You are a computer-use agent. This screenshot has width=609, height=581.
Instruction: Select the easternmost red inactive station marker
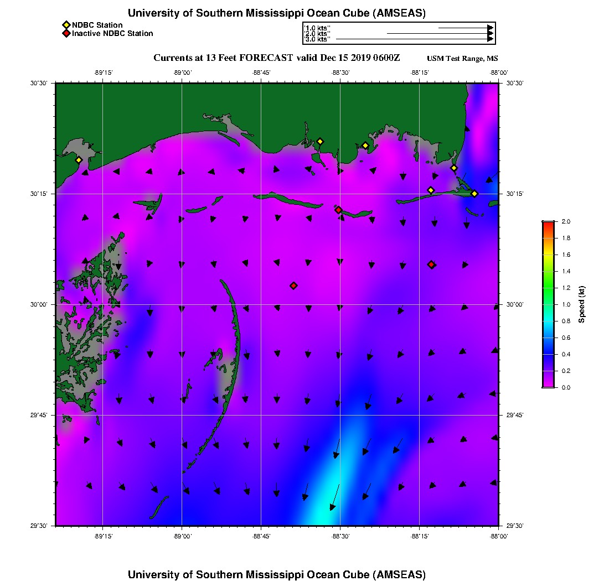click(431, 264)
